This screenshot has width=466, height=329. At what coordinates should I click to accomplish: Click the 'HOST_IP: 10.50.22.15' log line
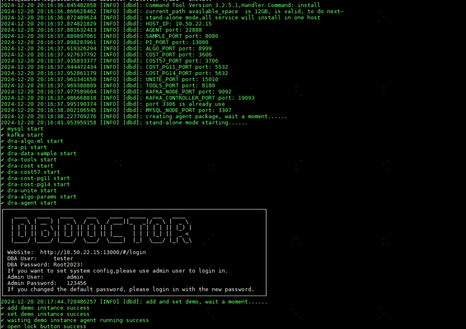click(x=106, y=24)
